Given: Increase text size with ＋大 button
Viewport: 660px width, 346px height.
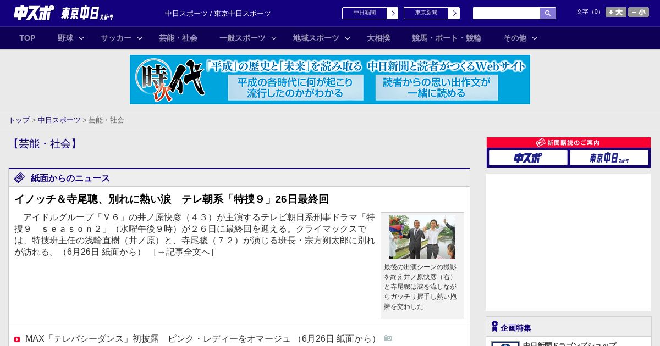Looking at the screenshot, I should click(616, 12).
